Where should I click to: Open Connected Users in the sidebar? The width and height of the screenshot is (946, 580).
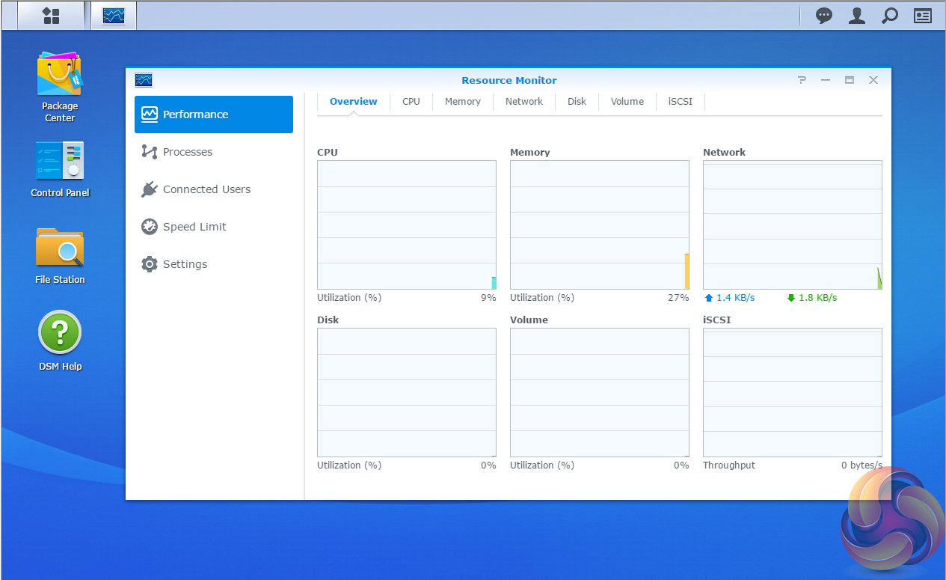pos(206,189)
